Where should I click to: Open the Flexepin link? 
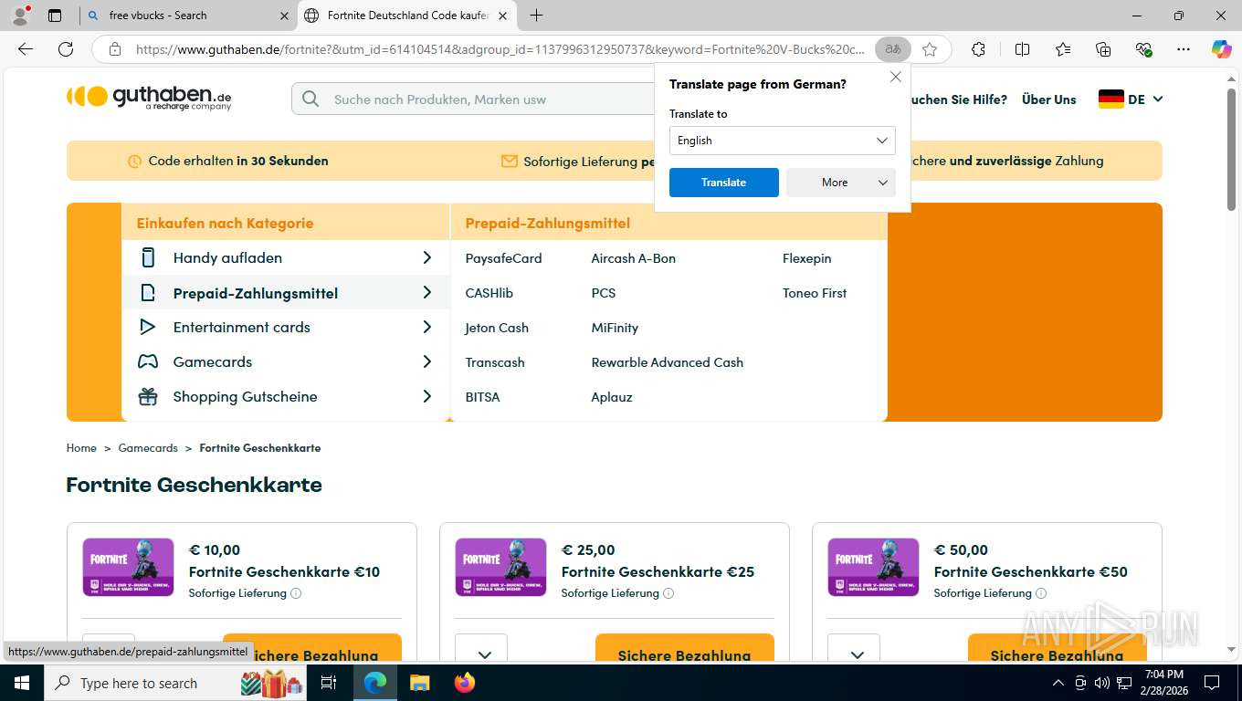807,258
